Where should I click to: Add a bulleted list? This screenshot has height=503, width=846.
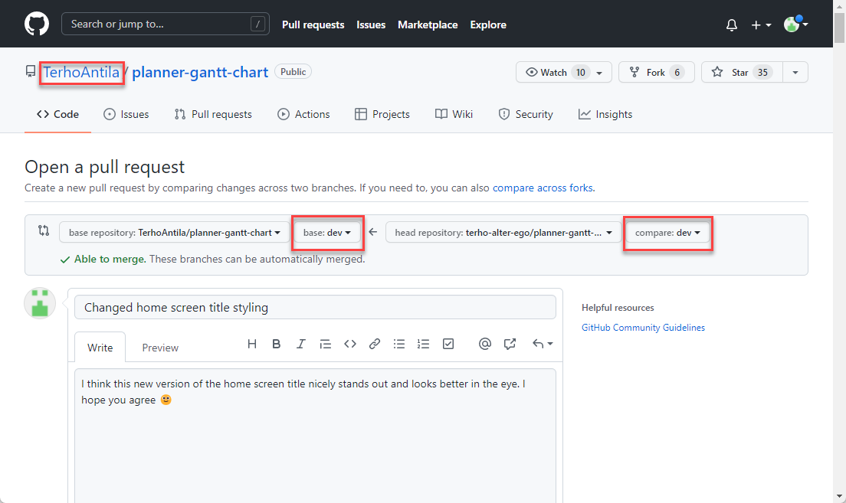coord(399,344)
